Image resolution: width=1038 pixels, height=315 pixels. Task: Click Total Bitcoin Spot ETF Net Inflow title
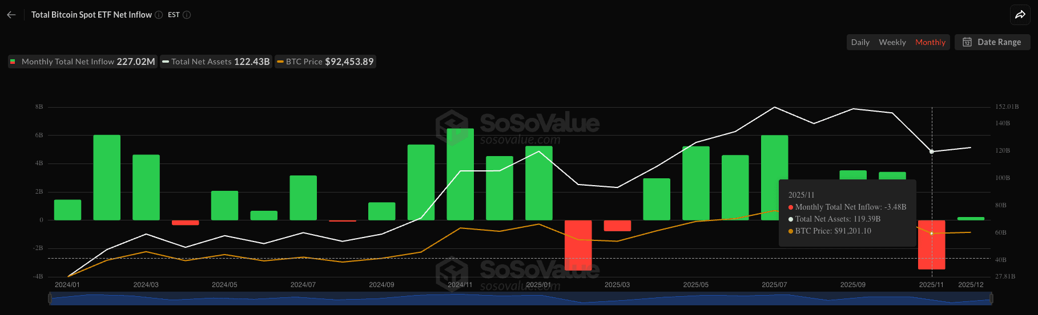(x=91, y=15)
